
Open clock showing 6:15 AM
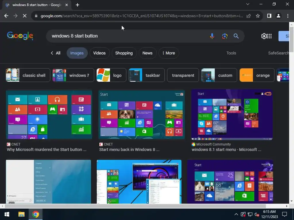[x=269, y=214]
